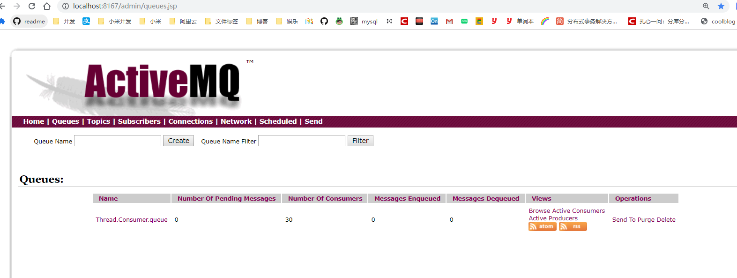Open the Send menu item
The image size is (737, 278).
(313, 121)
